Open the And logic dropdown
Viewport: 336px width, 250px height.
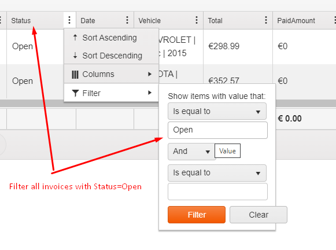point(191,152)
